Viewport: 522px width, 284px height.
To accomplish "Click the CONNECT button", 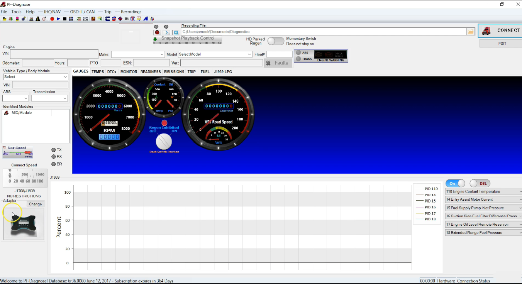I will (x=500, y=30).
